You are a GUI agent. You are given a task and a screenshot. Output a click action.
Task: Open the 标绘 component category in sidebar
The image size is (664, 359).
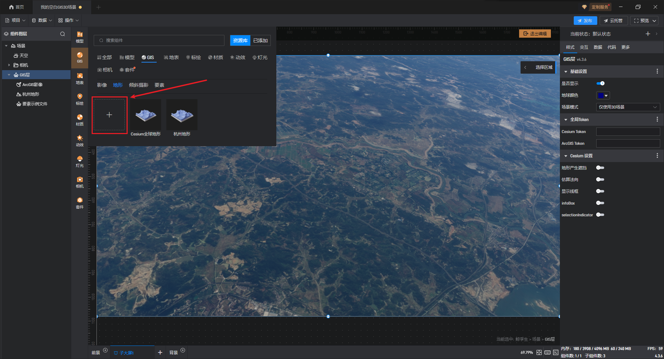click(x=80, y=99)
